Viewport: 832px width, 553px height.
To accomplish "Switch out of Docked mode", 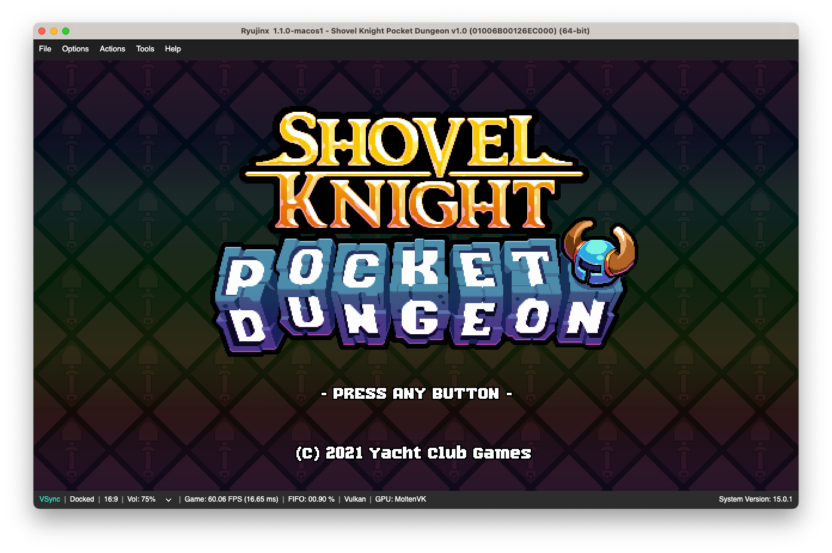I will (81, 499).
